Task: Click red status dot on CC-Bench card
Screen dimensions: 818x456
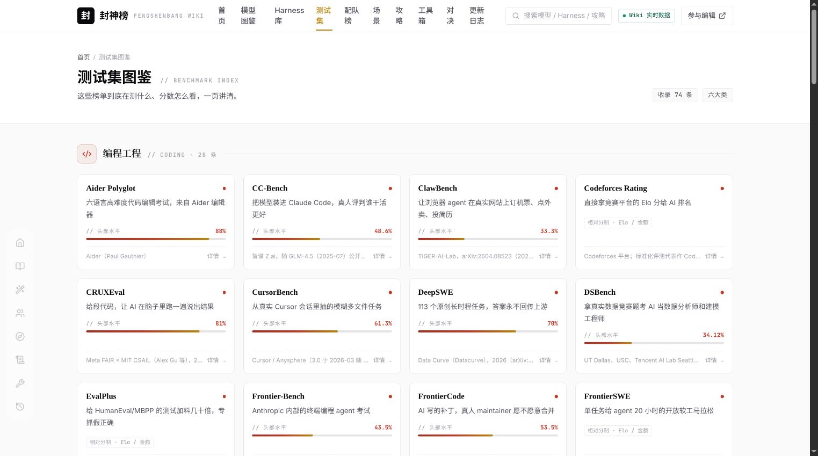Action: (x=390, y=189)
